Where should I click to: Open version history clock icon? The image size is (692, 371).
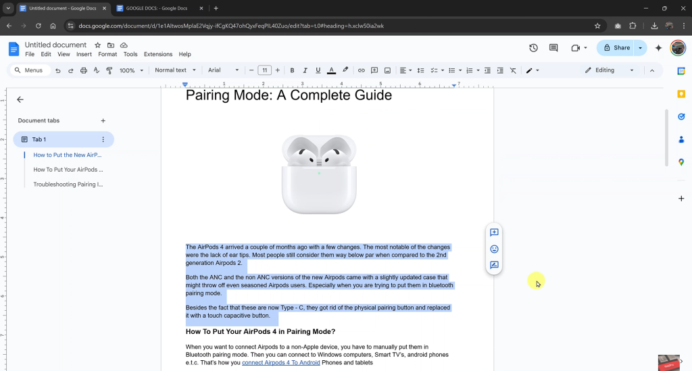(x=534, y=48)
